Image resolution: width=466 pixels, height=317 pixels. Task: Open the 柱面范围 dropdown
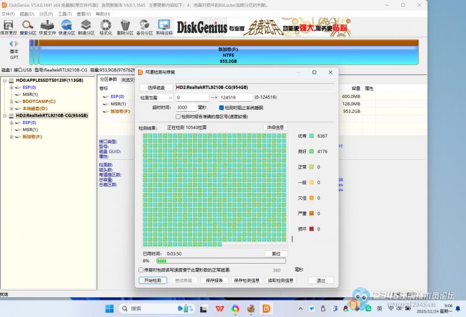point(156,97)
